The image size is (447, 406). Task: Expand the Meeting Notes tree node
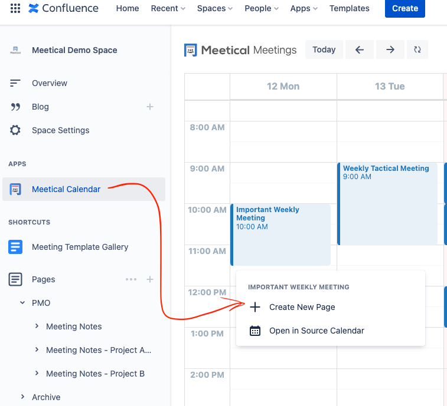37,326
